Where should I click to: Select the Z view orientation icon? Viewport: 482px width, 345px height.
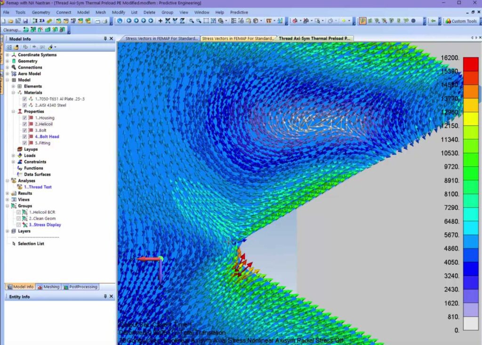(182, 21)
